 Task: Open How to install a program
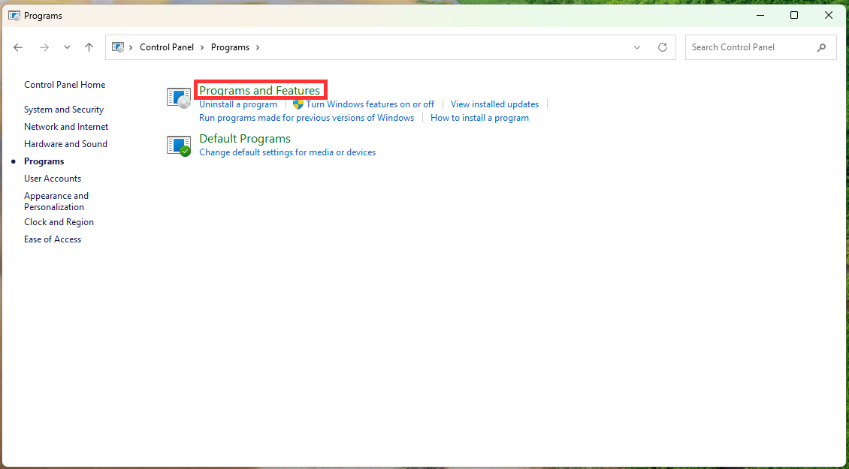[480, 118]
